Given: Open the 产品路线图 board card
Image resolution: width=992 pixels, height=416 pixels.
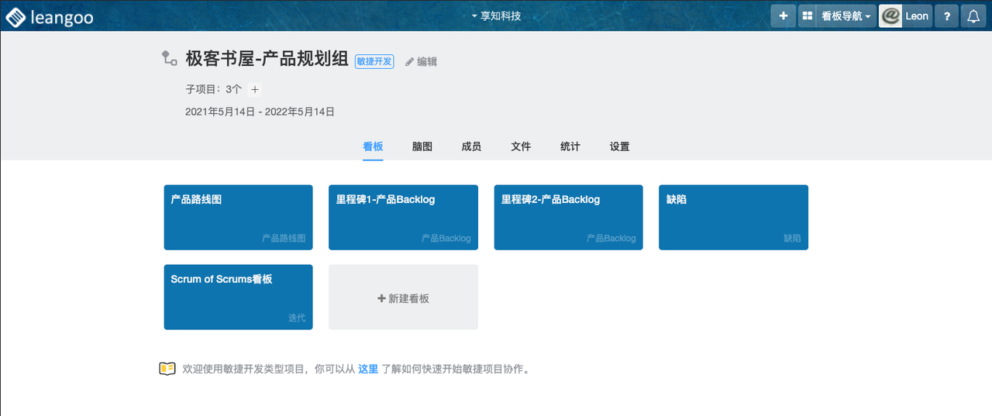Looking at the screenshot, I should point(238,217).
